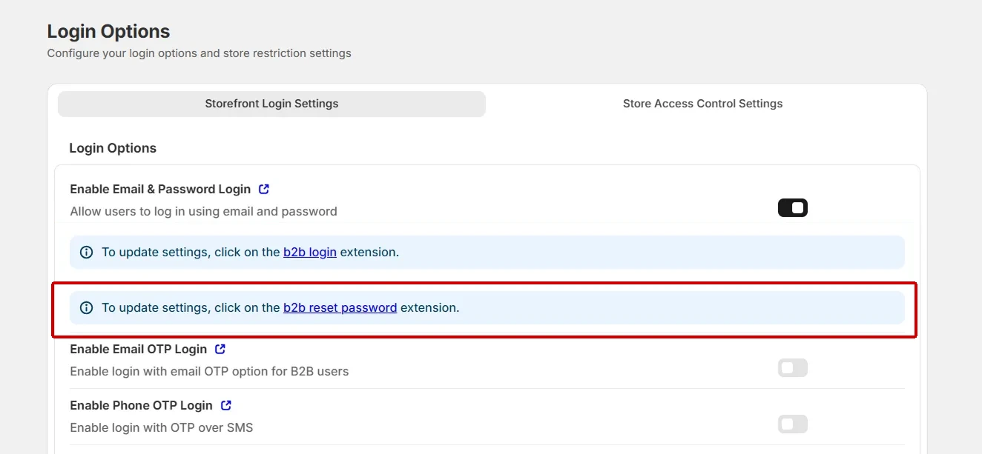Click info icon in b2b login notice
This screenshot has width=982, height=454.
86,252
